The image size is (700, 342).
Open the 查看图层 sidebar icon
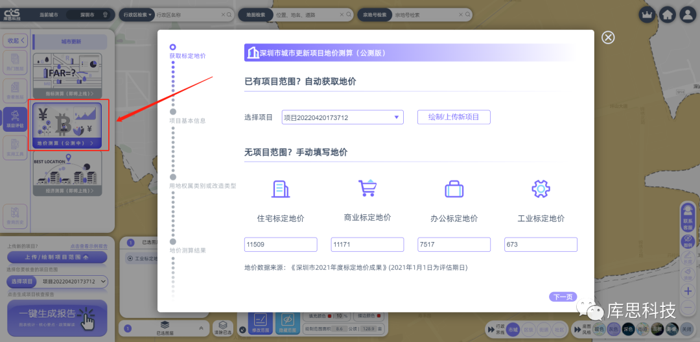(15, 90)
